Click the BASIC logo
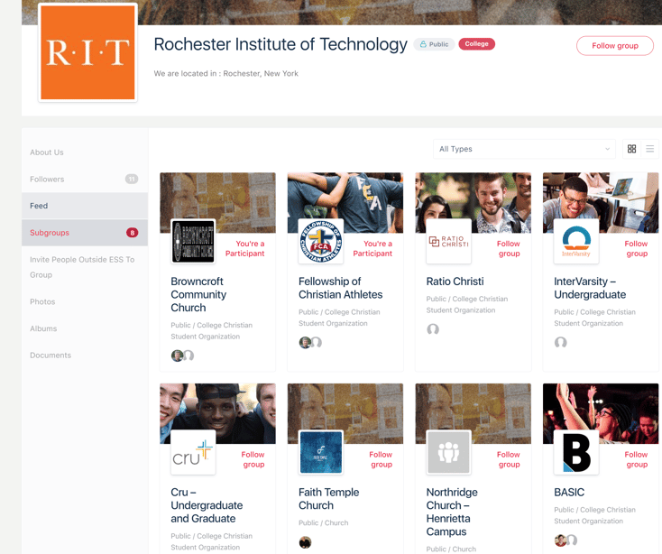Screen dimensions: 662x554 click(x=576, y=452)
